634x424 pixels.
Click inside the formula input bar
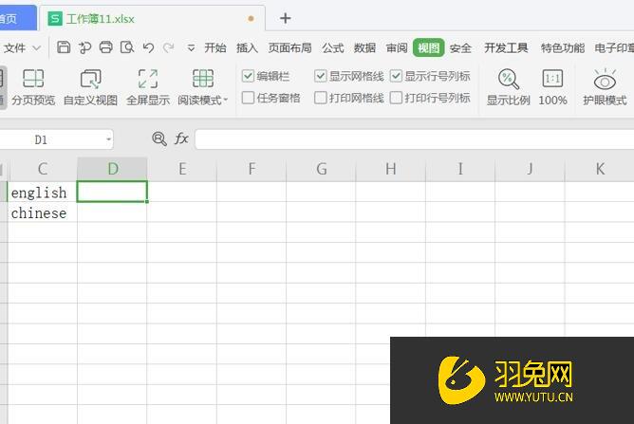click(414, 139)
